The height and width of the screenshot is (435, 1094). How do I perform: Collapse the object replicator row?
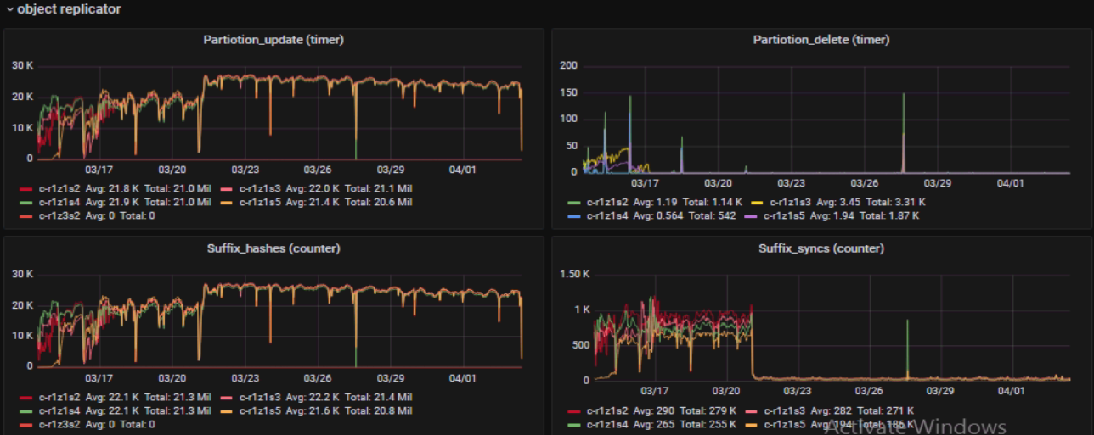point(64,9)
